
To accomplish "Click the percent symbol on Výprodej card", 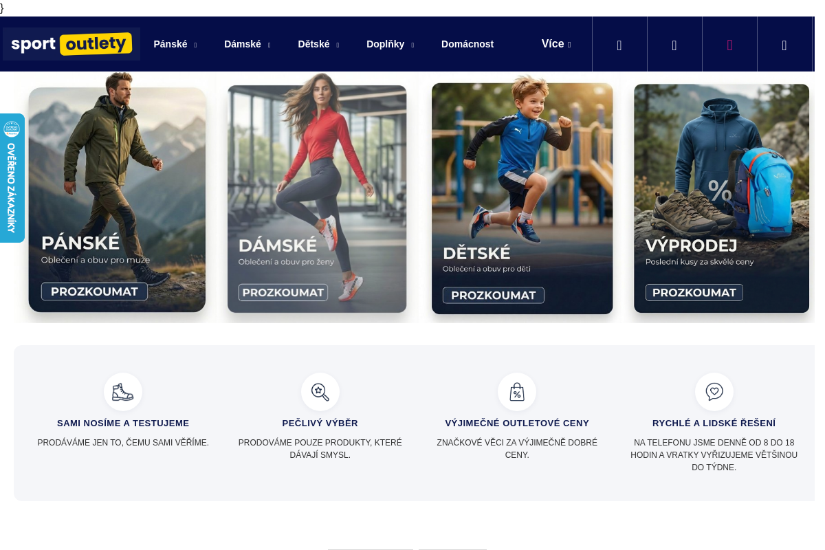I will (720, 190).
